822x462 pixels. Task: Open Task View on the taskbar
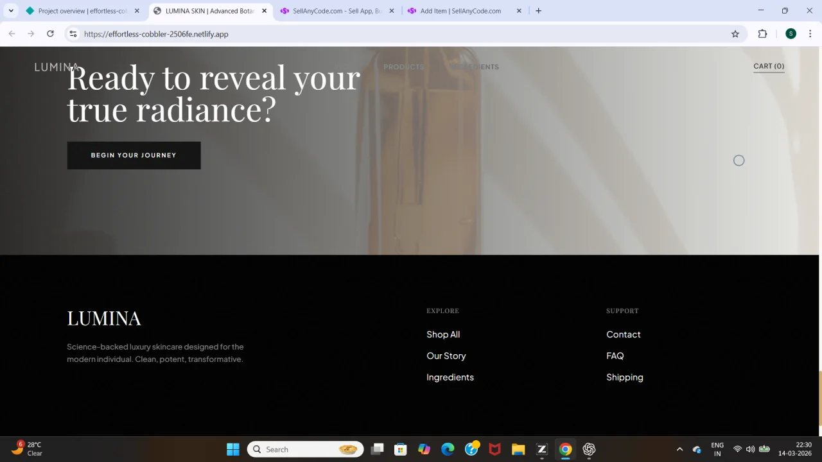(x=377, y=449)
